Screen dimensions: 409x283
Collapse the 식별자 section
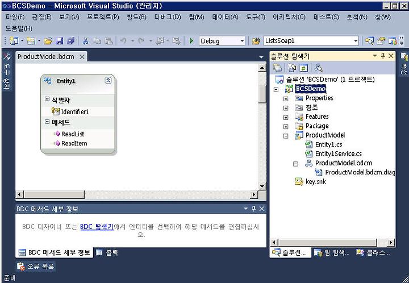point(47,99)
